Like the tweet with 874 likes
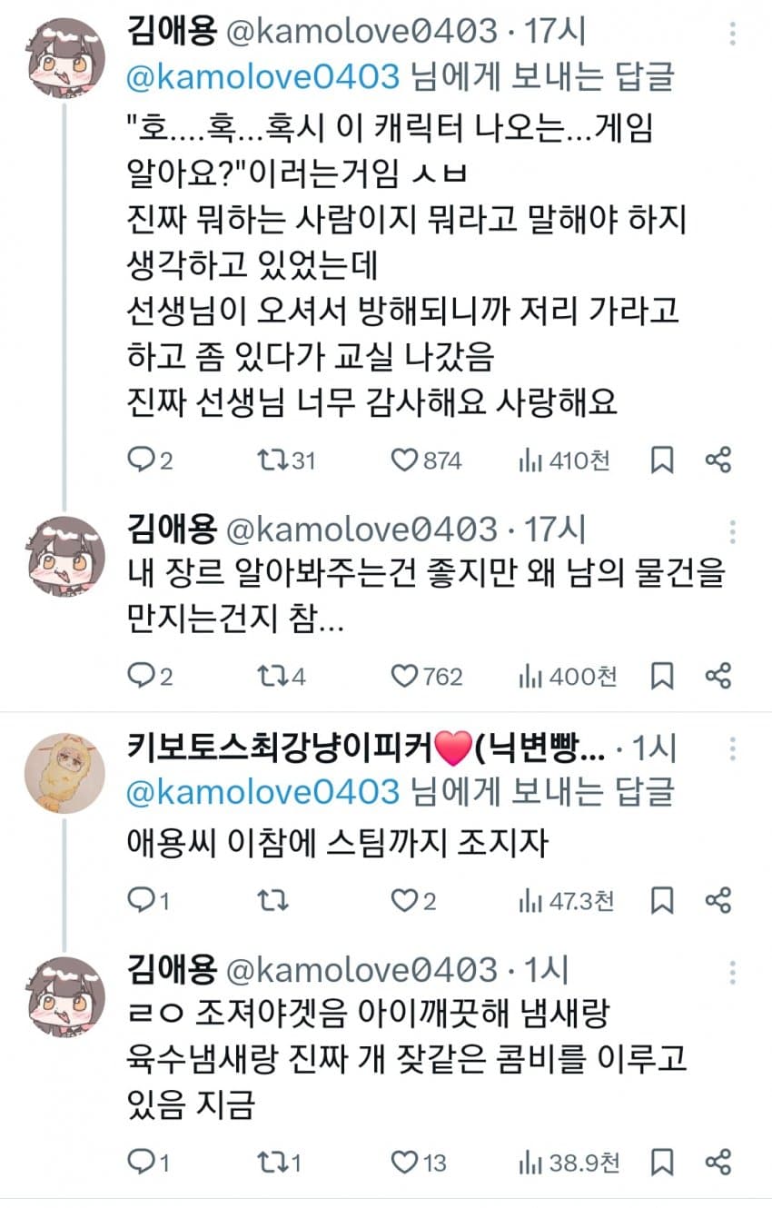772x1208 pixels. click(x=404, y=460)
